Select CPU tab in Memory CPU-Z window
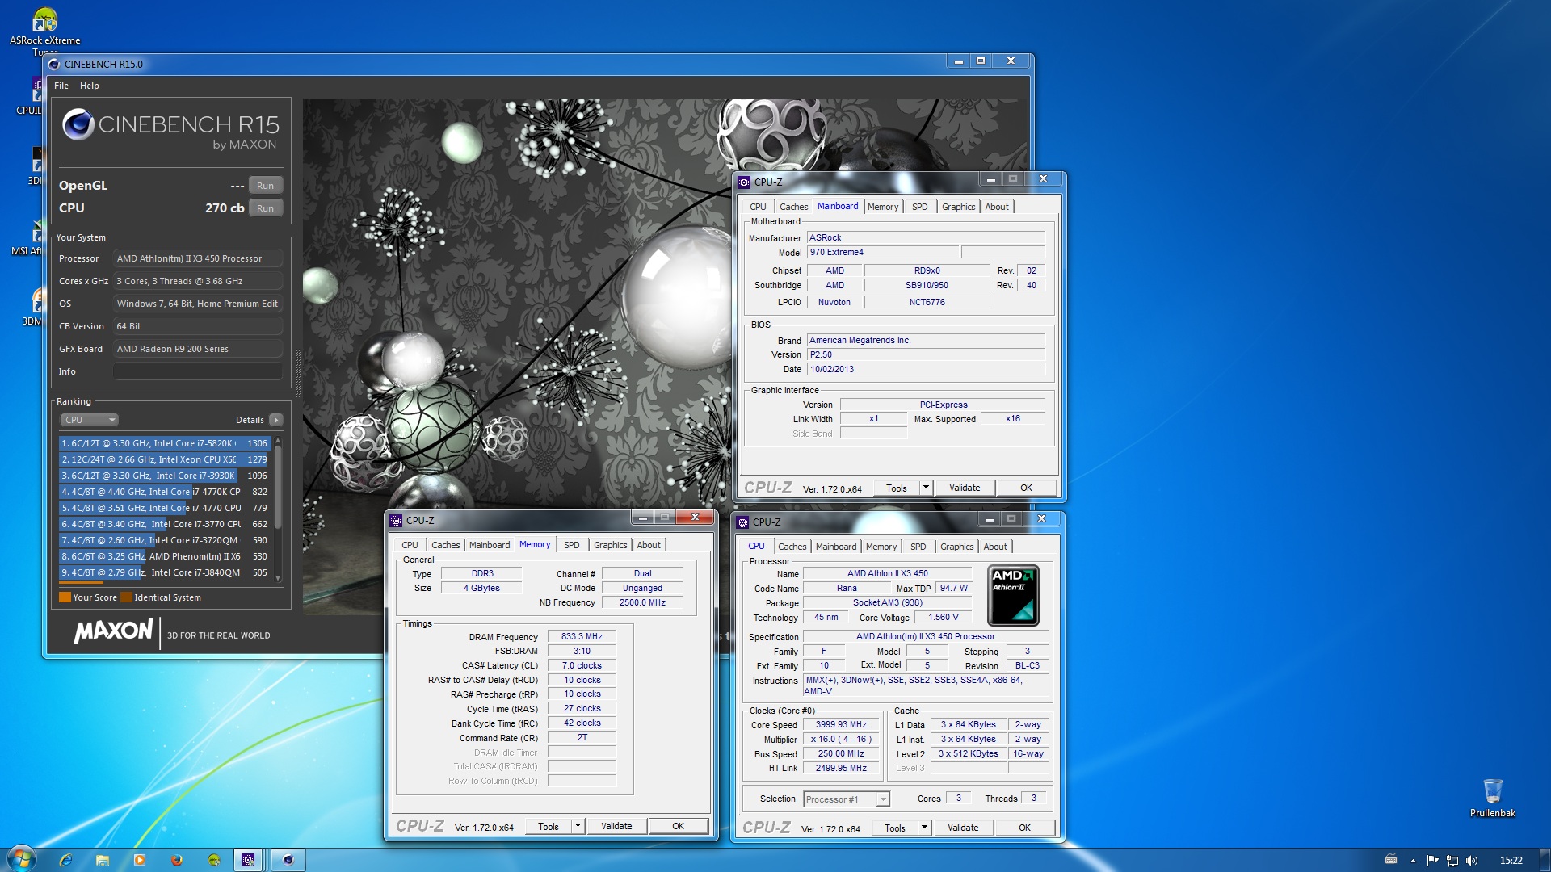Image resolution: width=1551 pixels, height=872 pixels. 410,545
